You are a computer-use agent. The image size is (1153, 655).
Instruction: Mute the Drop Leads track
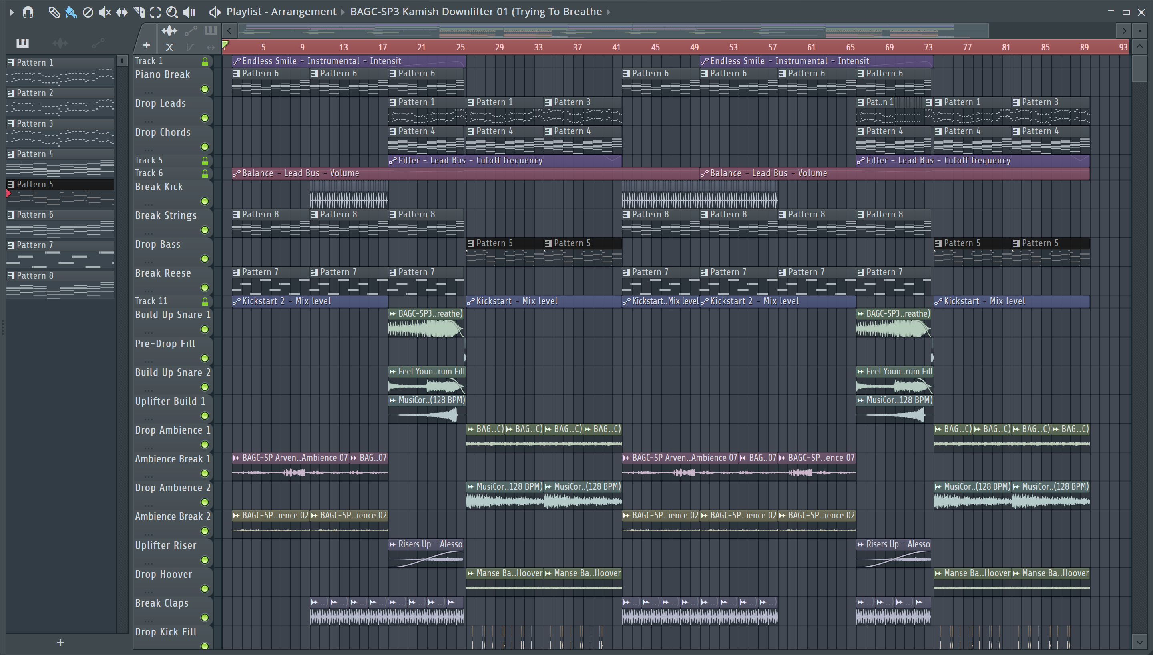click(205, 118)
